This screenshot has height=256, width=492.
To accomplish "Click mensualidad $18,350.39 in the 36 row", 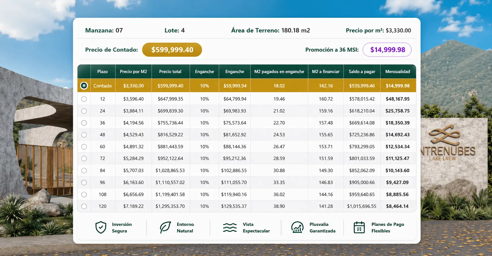I will click(397, 123).
